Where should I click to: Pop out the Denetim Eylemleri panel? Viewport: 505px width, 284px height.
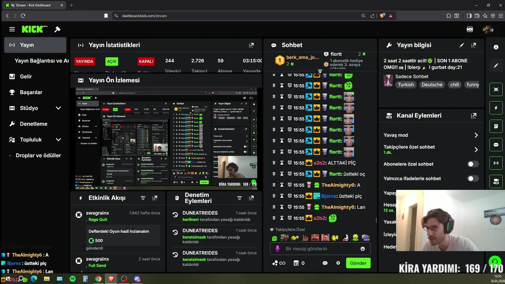click(251, 198)
